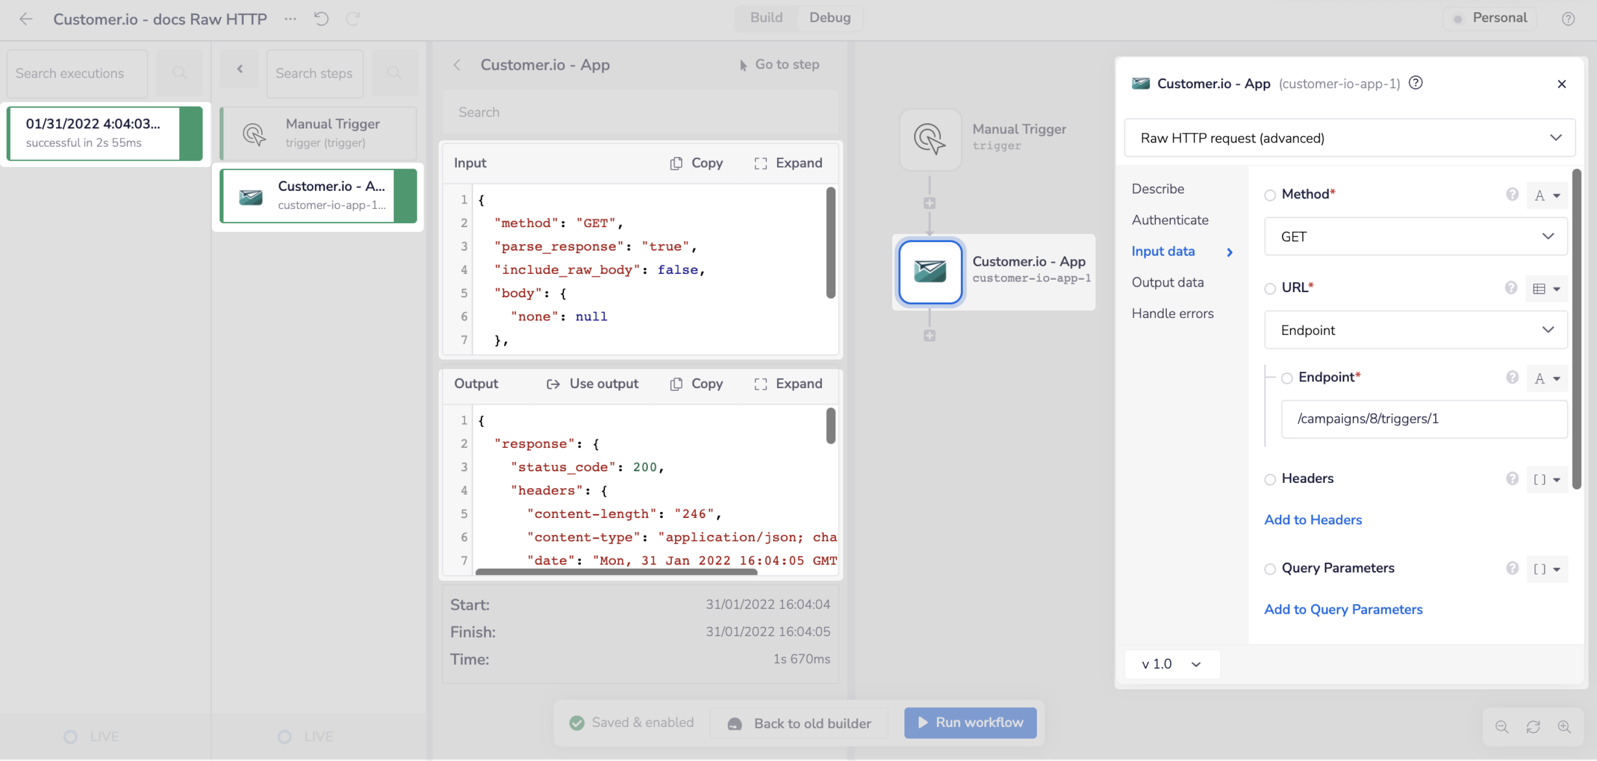The height and width of the screenshot is (761, 1597).
Task: Select the radio button next to Endpoint
Action: 1288,378
